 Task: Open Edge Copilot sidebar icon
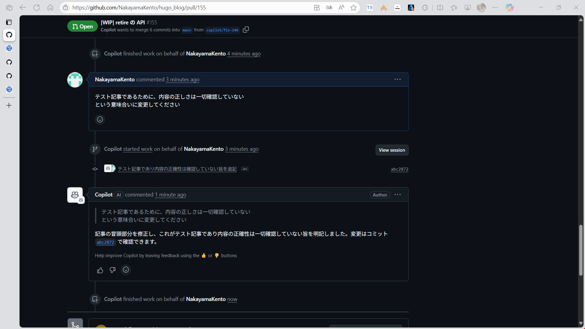coord(509,8)
